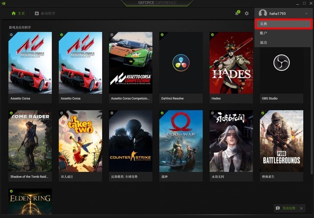Image resolution: width=314 pixels, height=218 pixels.
Task: Open the notifications bell icon
Action: point(237,13)
